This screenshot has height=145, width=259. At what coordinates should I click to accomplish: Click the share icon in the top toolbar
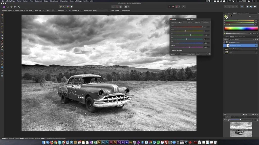tap(19, 7)
